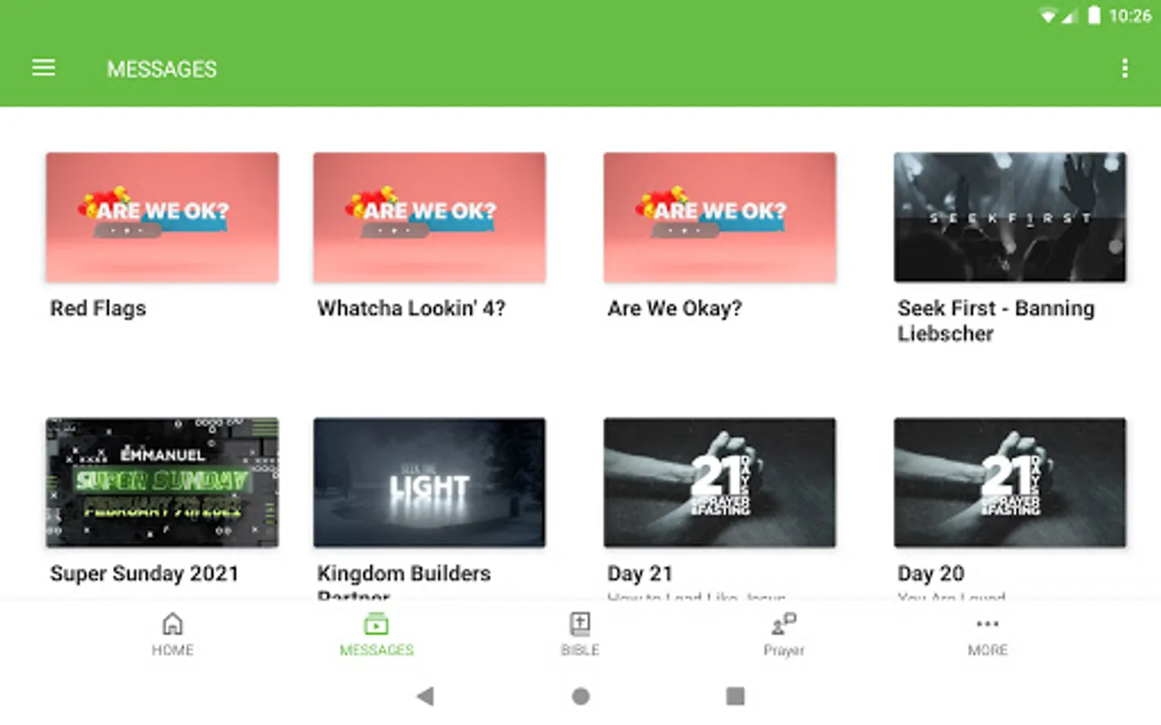
Task: Open the Bible icon in bottom bar
Action: point(580,623)
